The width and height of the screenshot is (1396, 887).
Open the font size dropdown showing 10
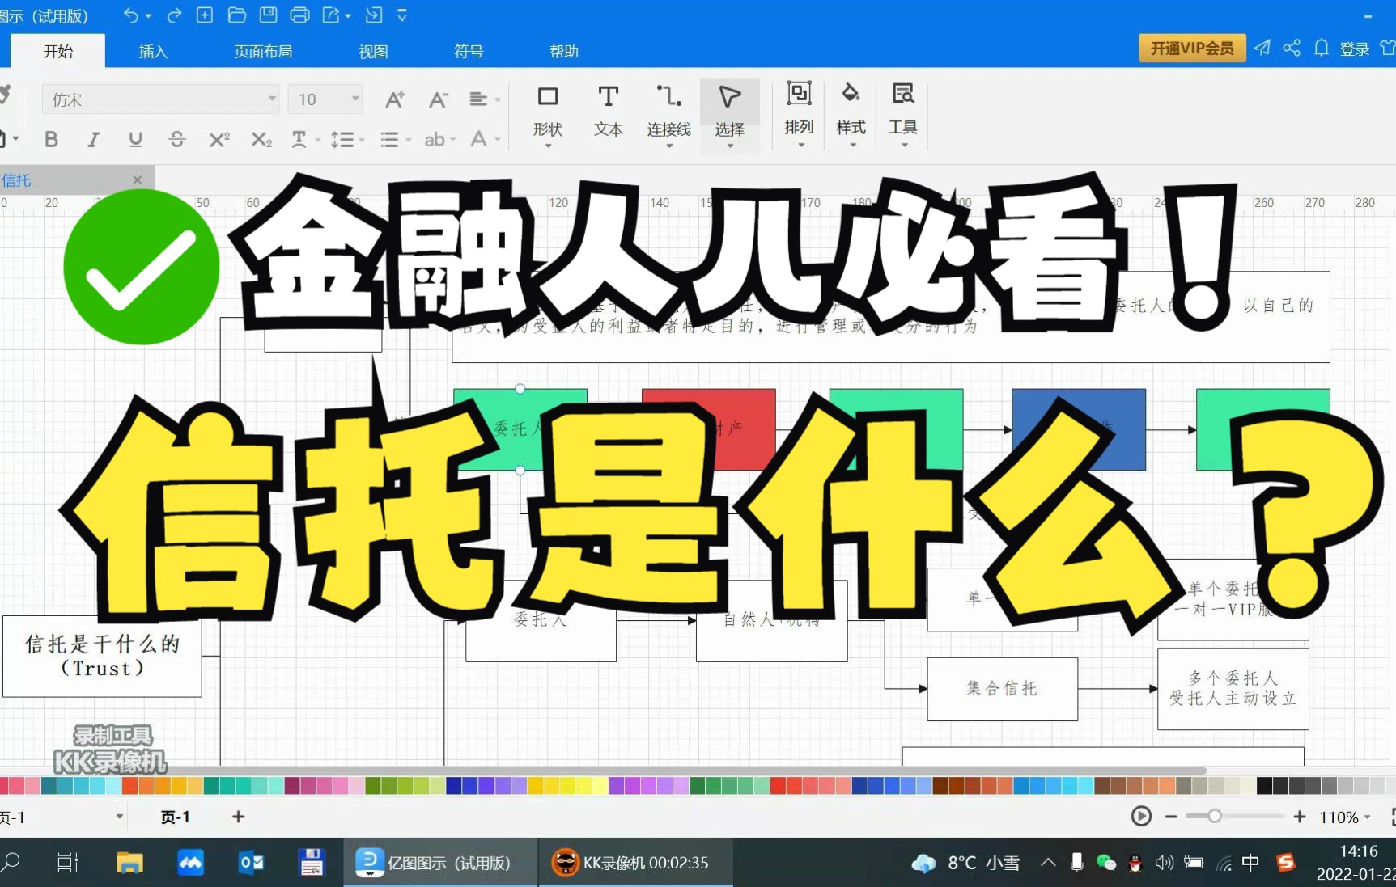[x=326, y=99]
